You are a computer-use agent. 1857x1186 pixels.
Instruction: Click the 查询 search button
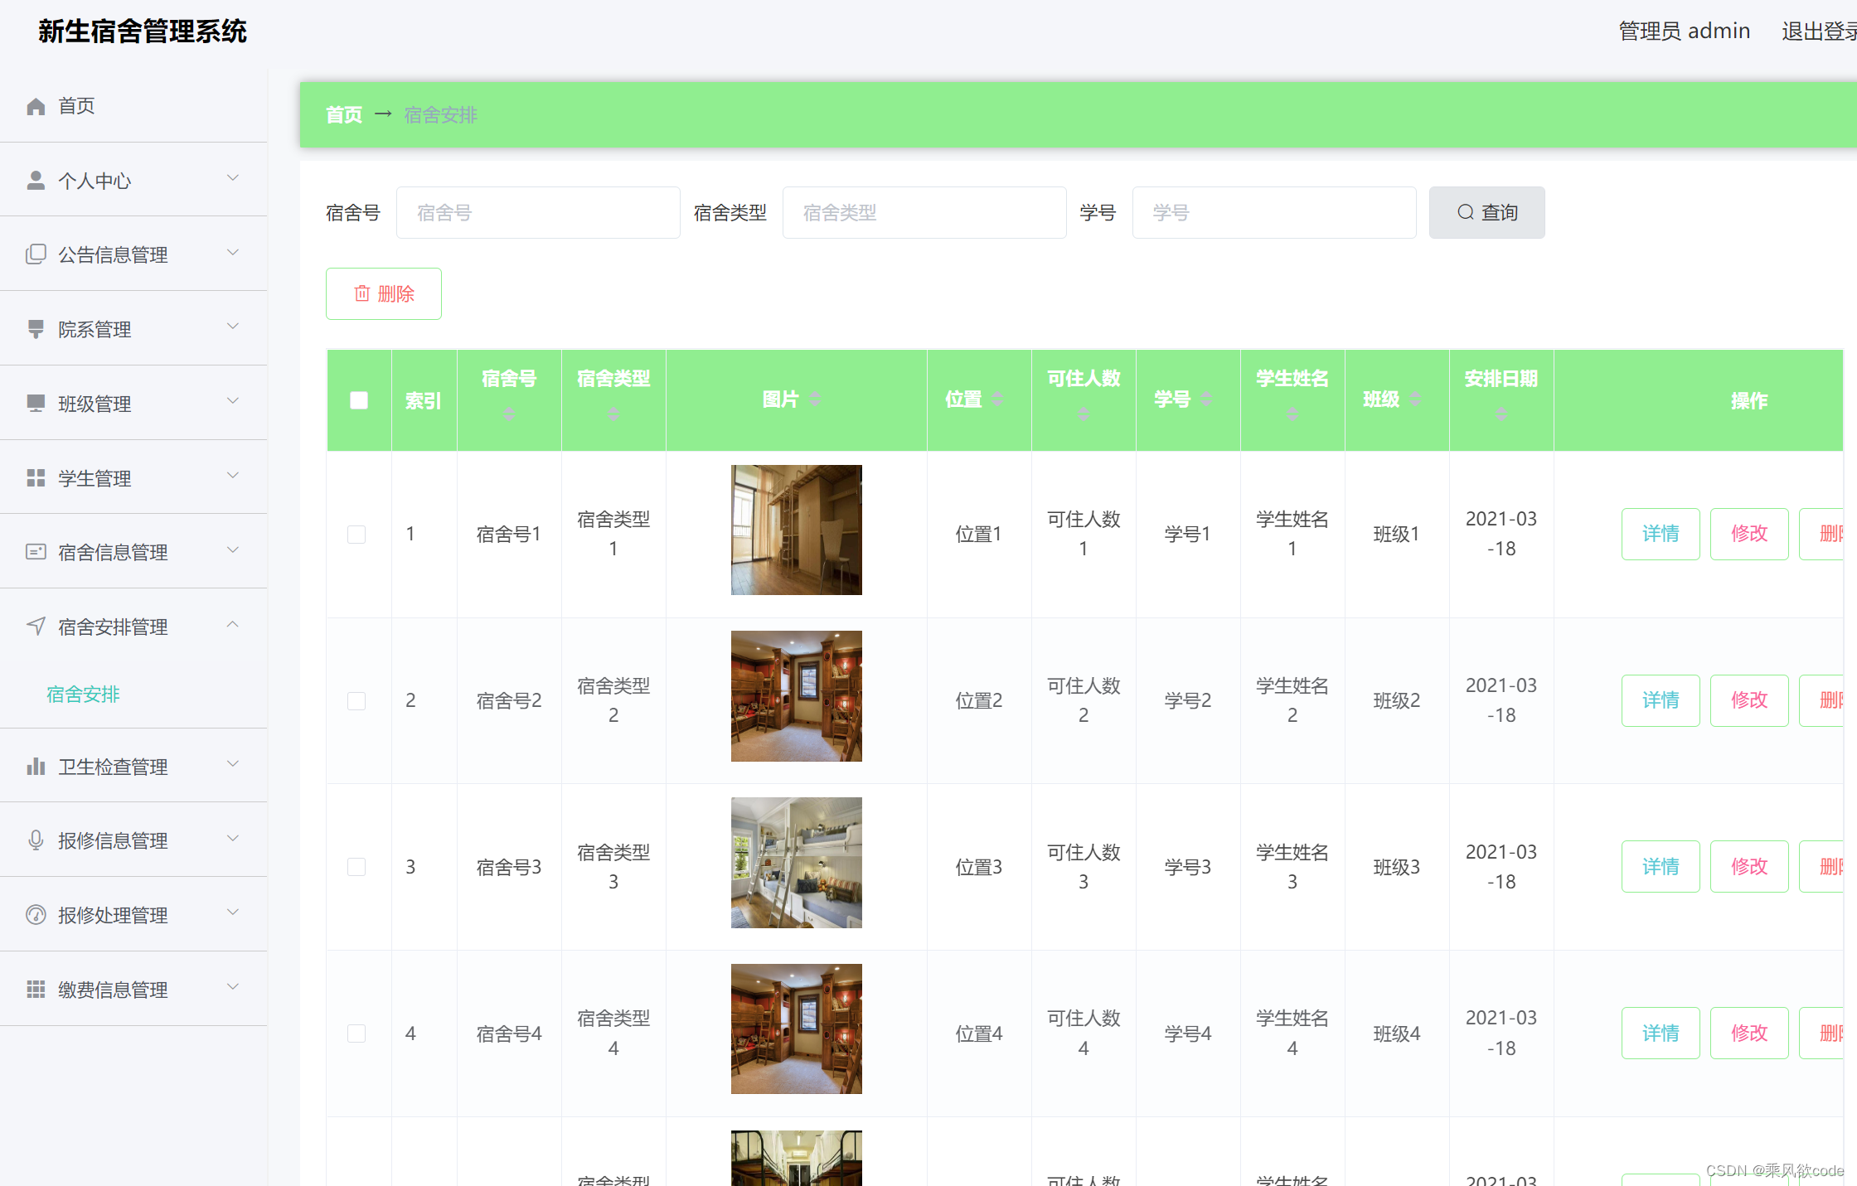(1486, 213)
